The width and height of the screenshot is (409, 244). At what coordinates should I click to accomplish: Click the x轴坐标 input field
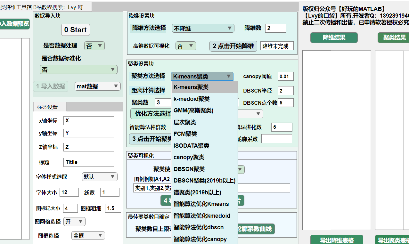[x=89, y=121]
